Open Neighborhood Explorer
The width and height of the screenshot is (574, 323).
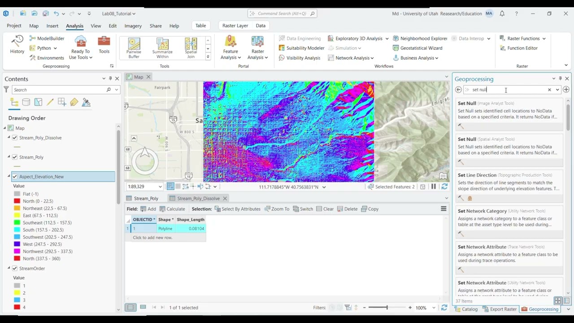coord(420,39)
